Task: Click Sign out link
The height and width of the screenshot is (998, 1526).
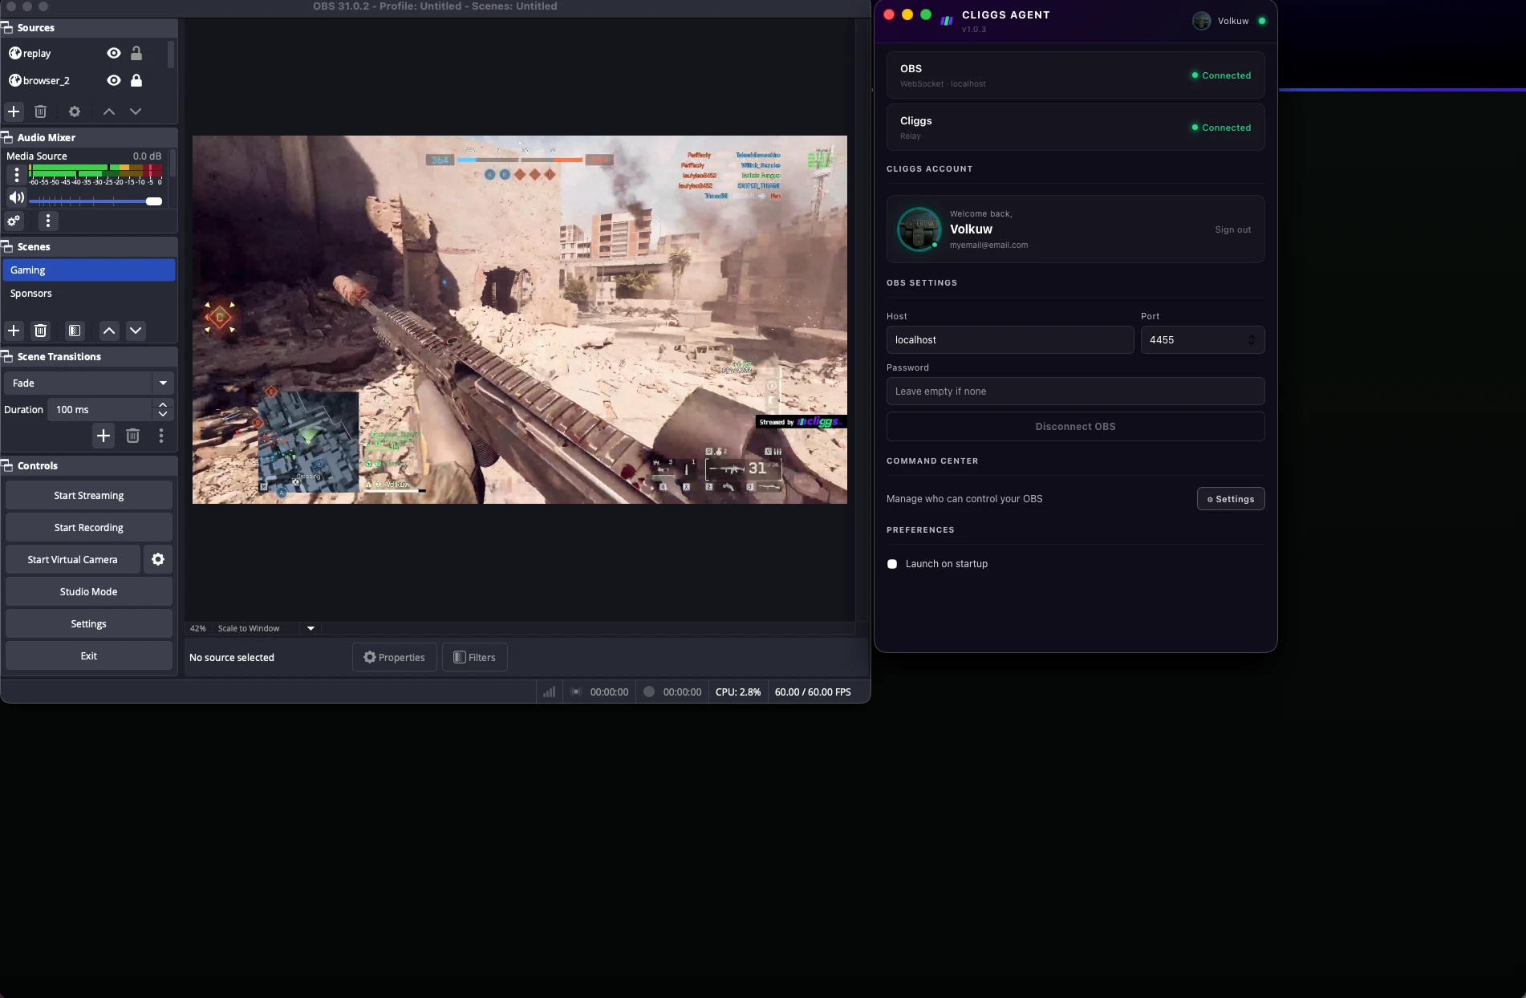Action: click(1233, 229)
